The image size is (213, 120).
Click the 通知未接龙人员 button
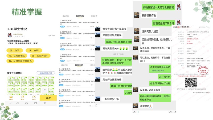[x=46, y=73]
